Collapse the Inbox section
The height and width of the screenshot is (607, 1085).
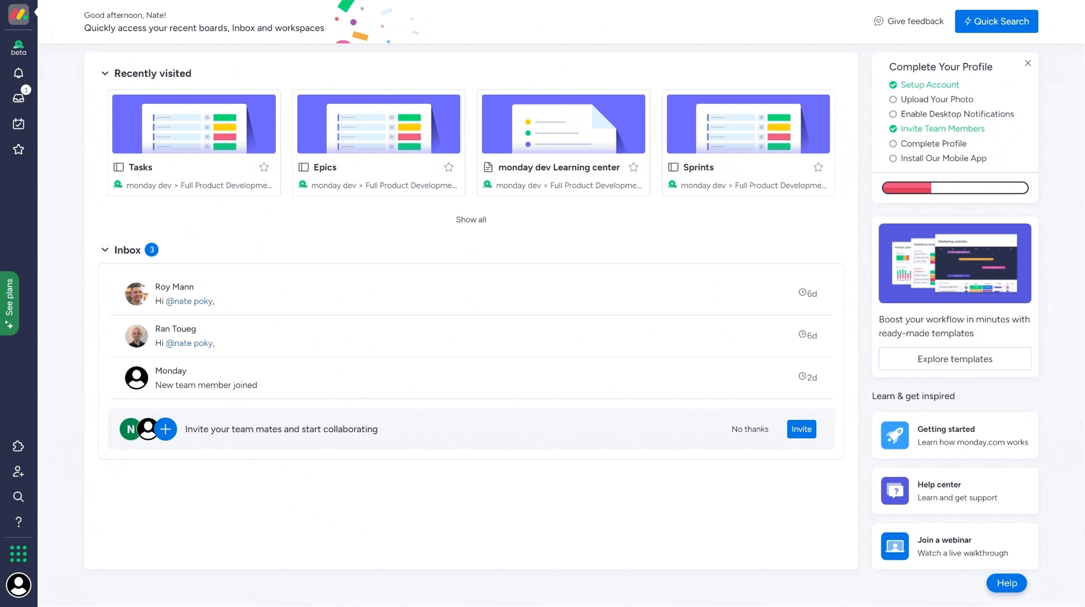105,249
